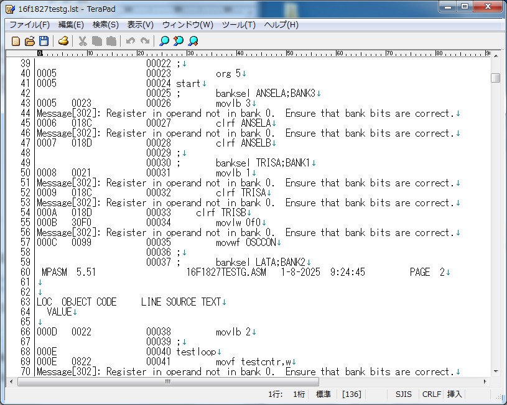Click the horizontal scrollbar right arrow
Image resolution: width=507 pixels, height=405 pixels.
(485, 381)
